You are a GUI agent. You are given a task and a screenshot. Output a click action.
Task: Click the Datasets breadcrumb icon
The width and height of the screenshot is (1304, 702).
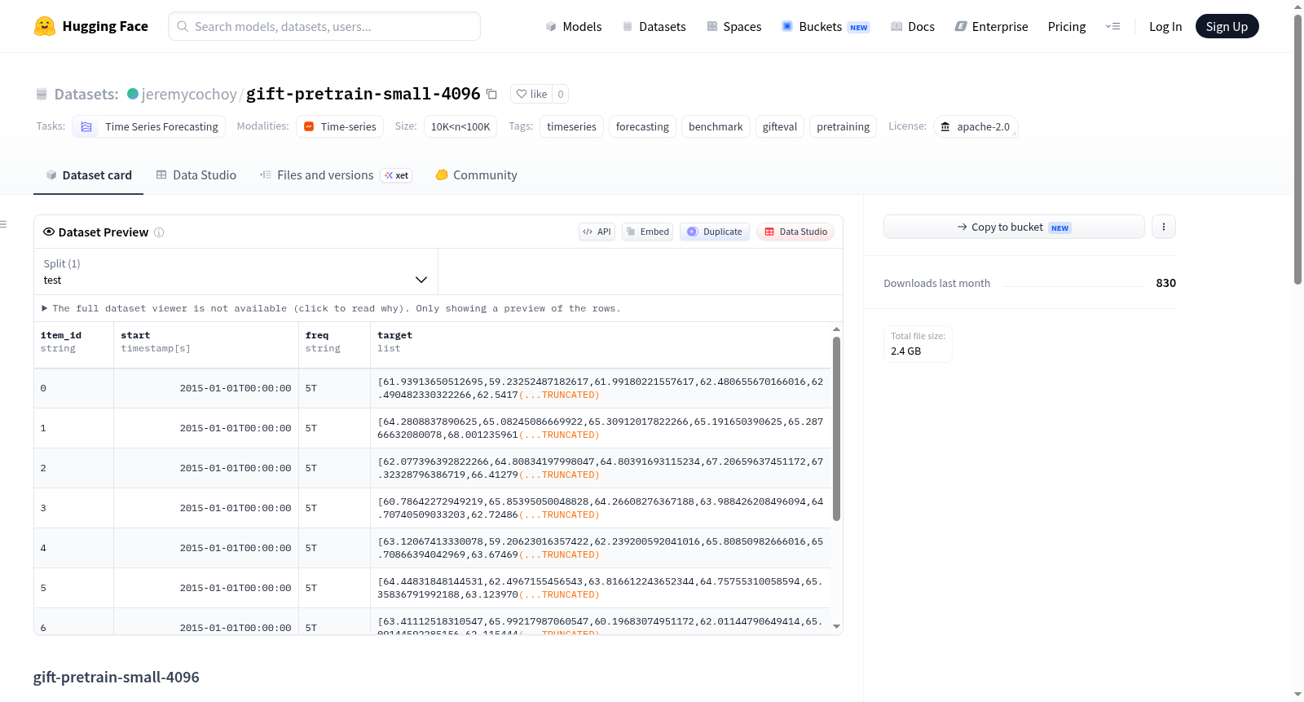(42, 94)
